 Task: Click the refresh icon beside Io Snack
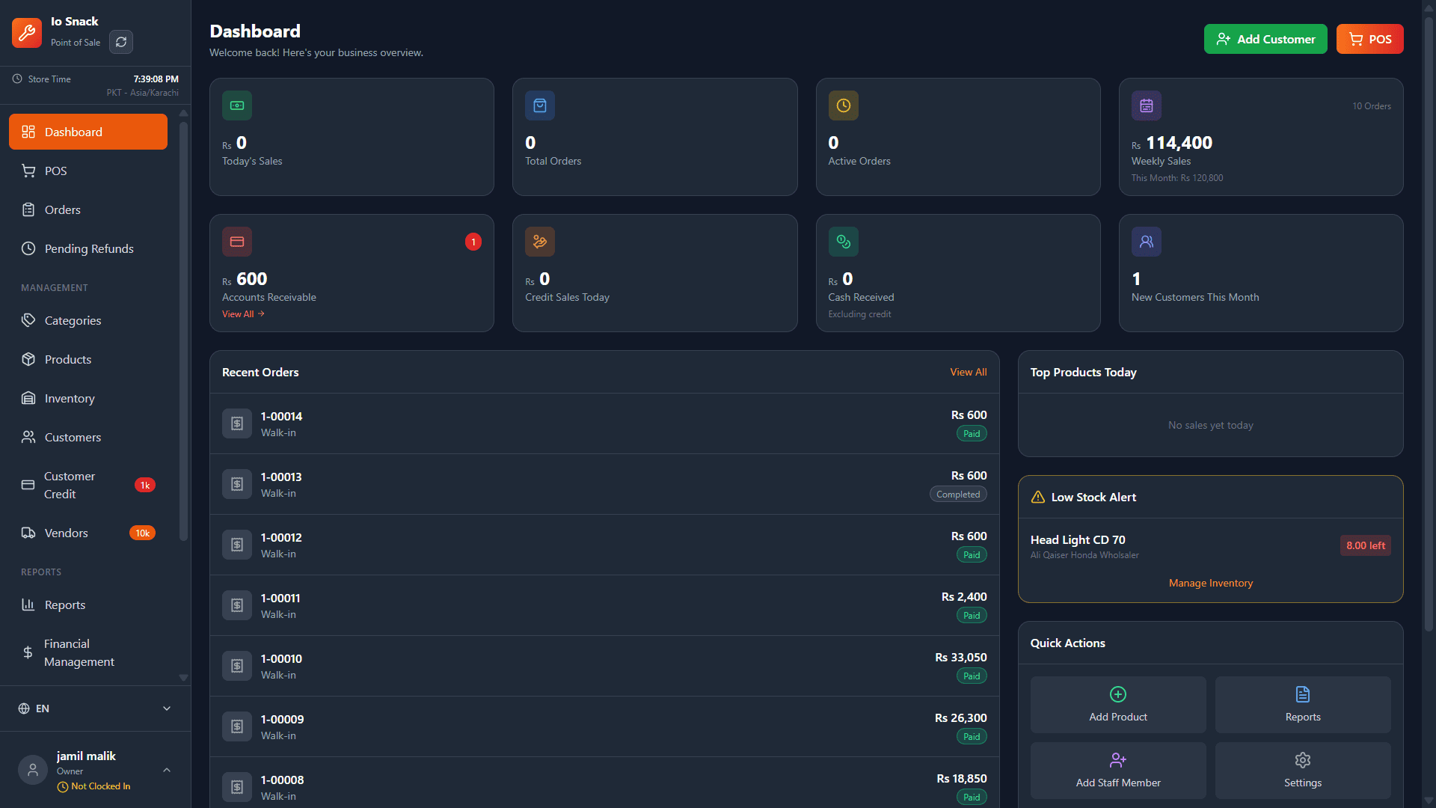(120, 42)
